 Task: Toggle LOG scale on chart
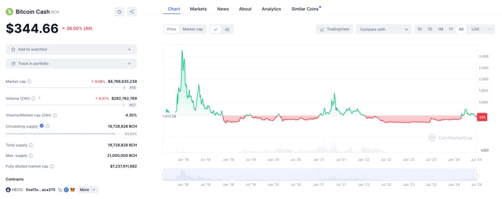point(476,29)
